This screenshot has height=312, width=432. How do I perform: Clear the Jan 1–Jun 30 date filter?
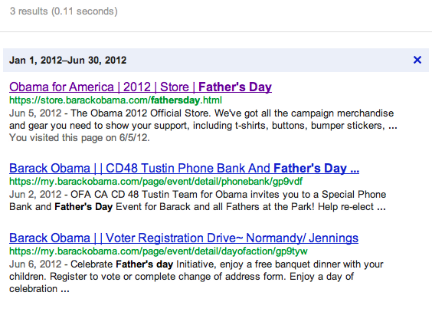(417, 60)
